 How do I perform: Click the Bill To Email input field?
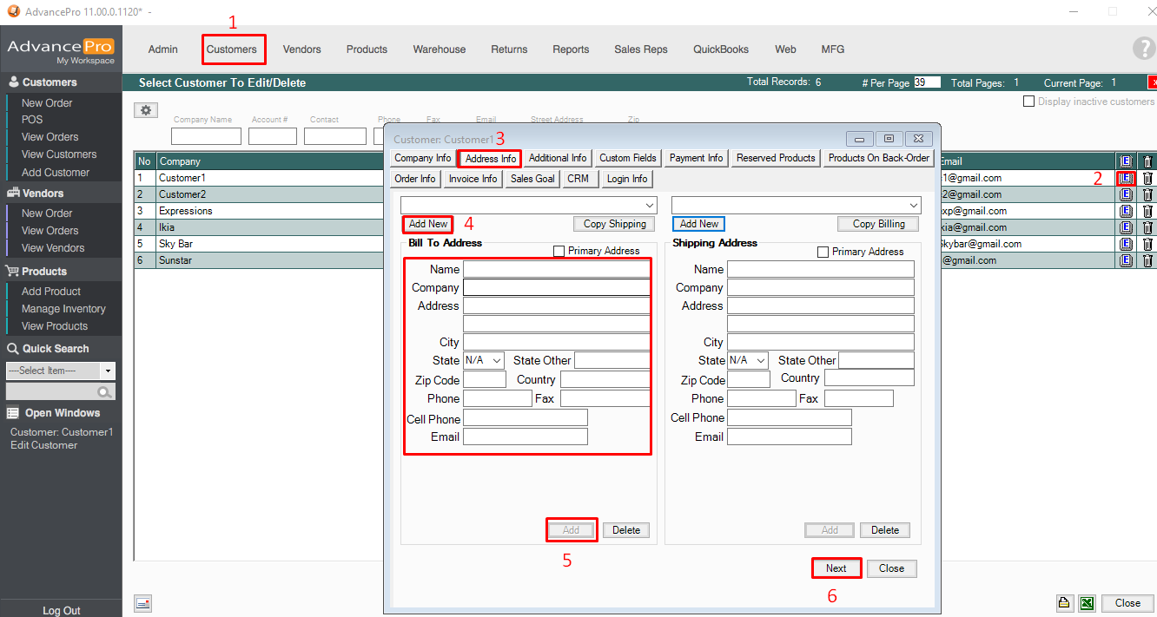point(525,436)
